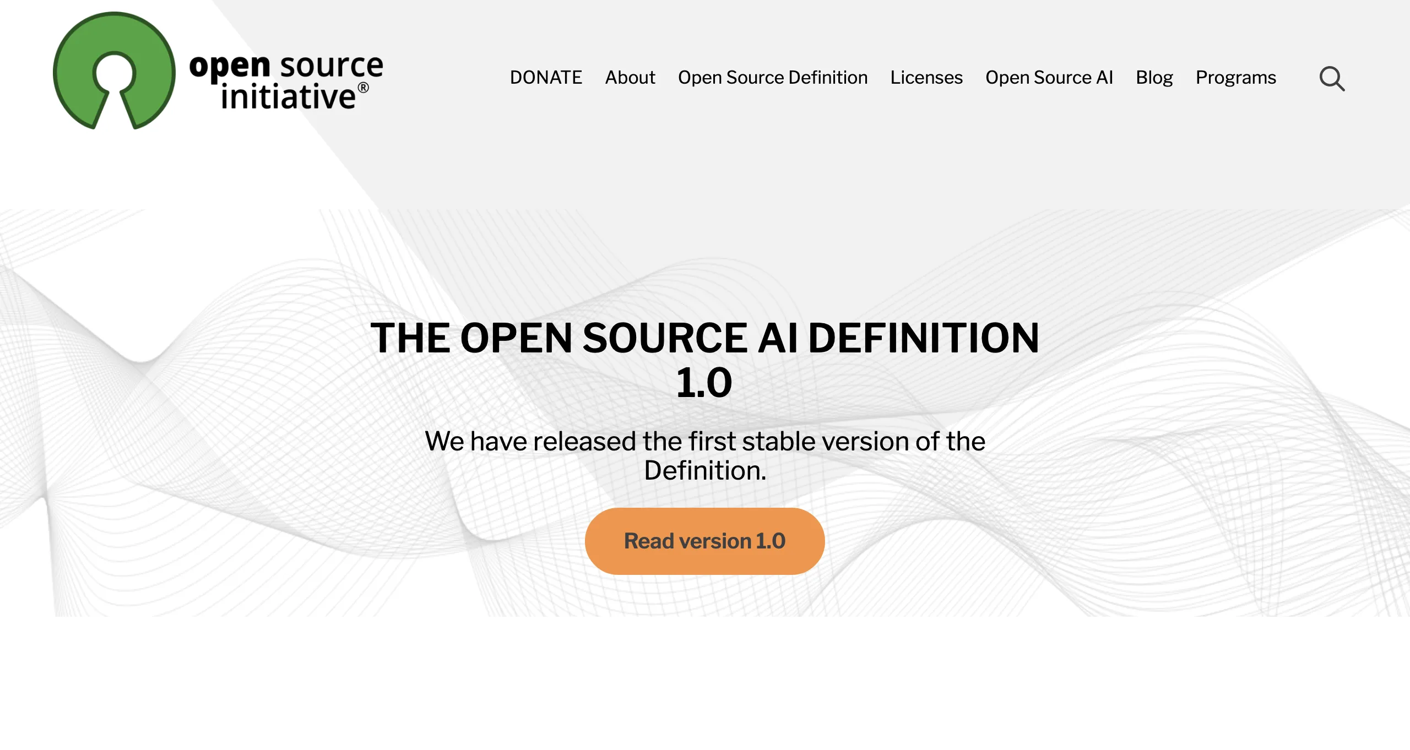This screenshot has height=750, width=1410.
Task: Open the Open Source Definition page
Action: 773,78
